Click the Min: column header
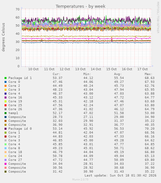The width and height of the screenshot is (161, 183). (x=87, y=74)
